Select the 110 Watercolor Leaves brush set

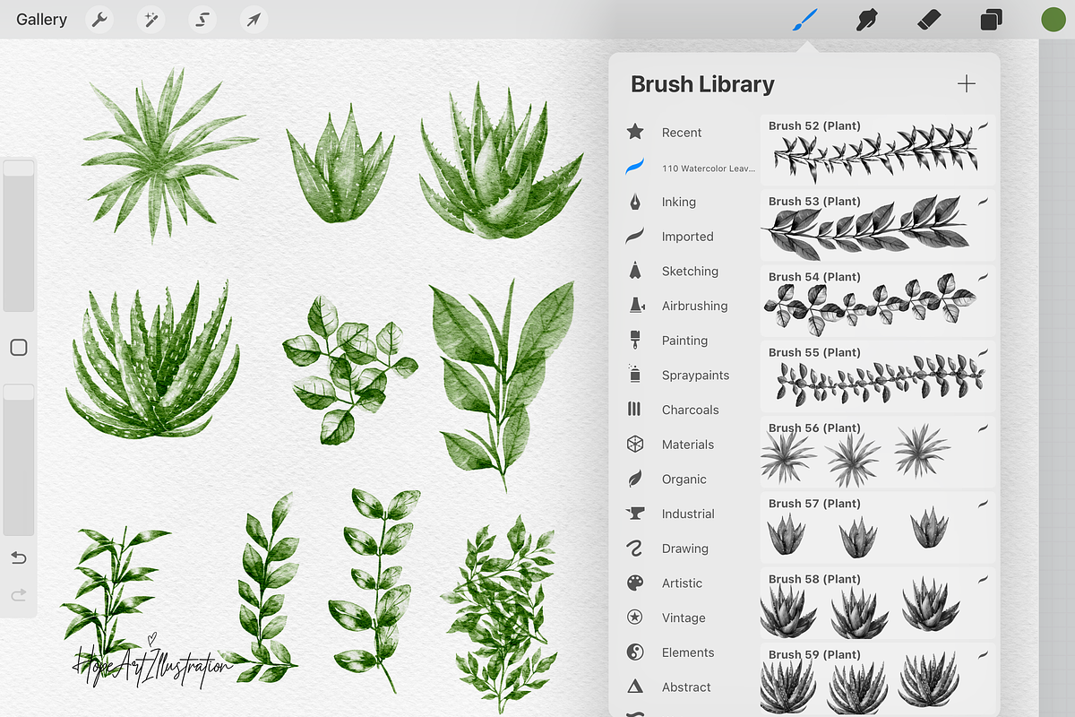coord(708,168)
